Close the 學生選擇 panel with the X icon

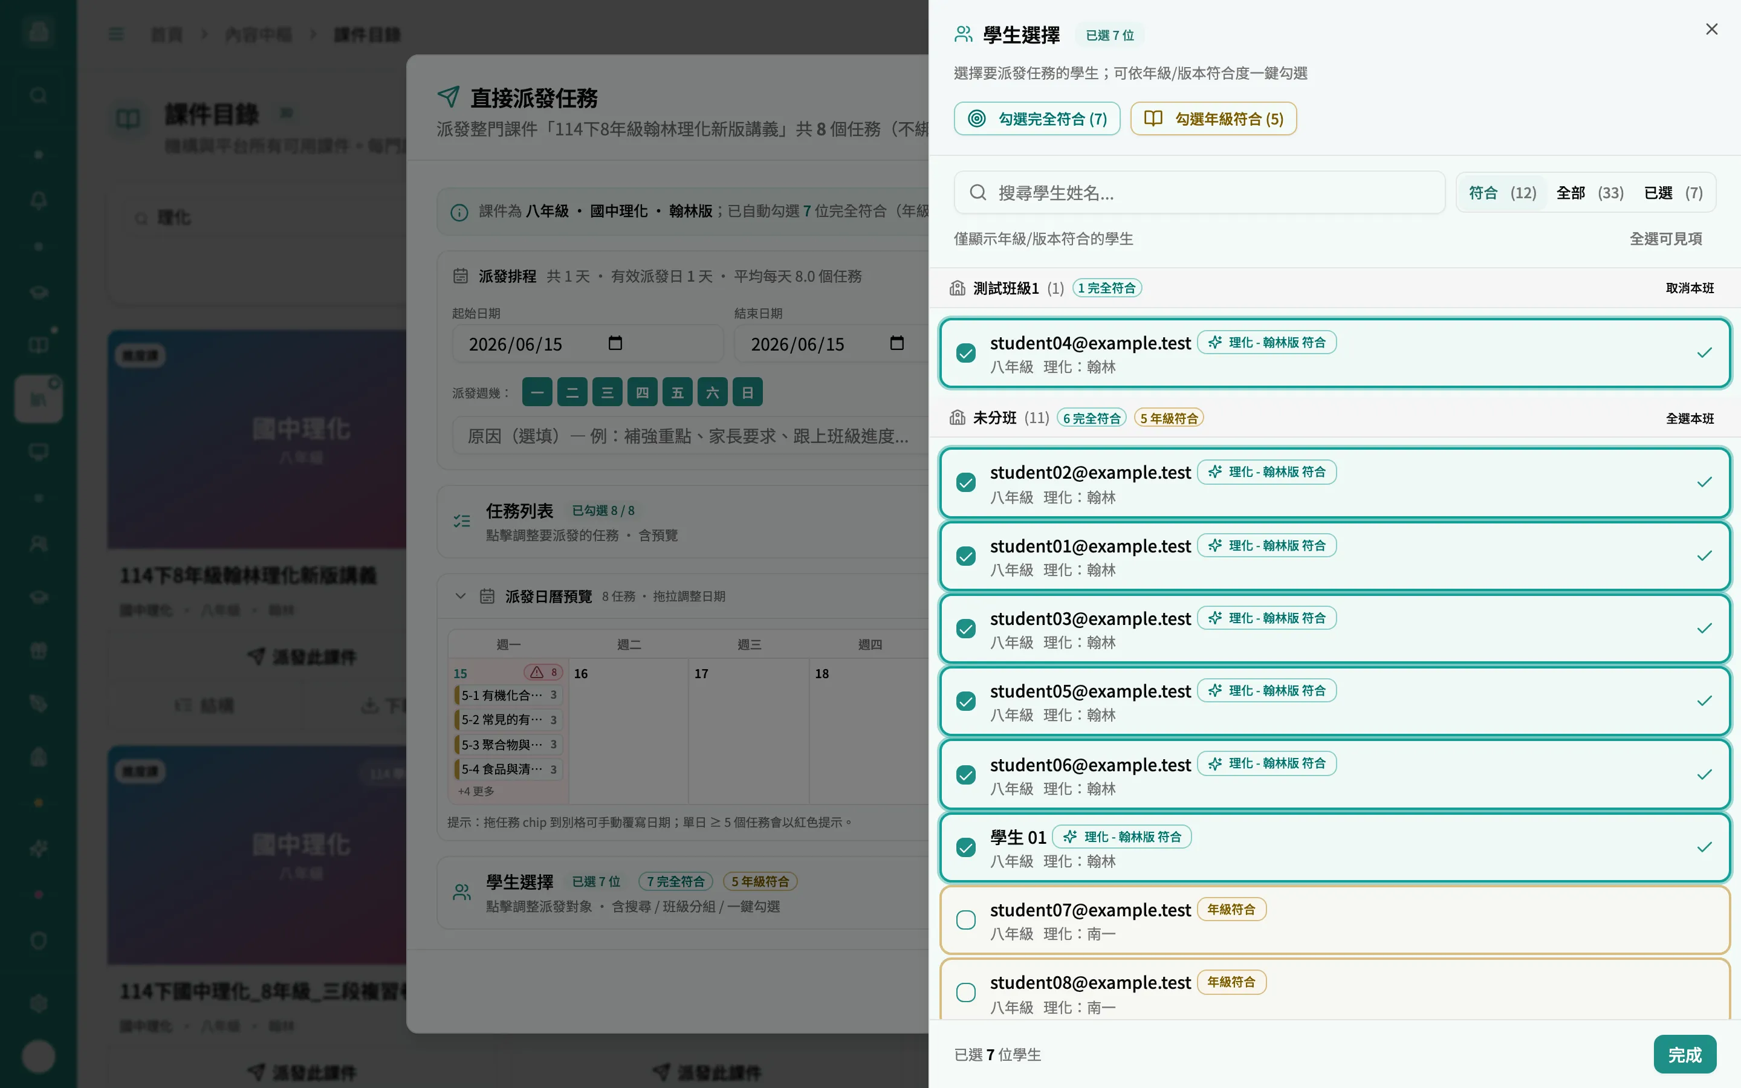coord(1711,30)
